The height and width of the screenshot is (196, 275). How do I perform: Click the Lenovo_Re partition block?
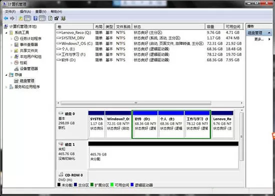222,124
